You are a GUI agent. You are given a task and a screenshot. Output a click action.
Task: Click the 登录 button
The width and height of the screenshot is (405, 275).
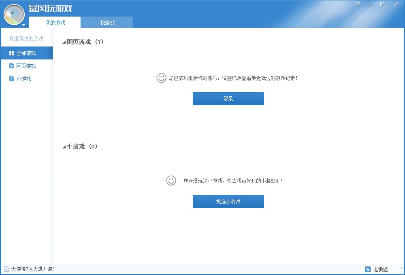(228, 98)
